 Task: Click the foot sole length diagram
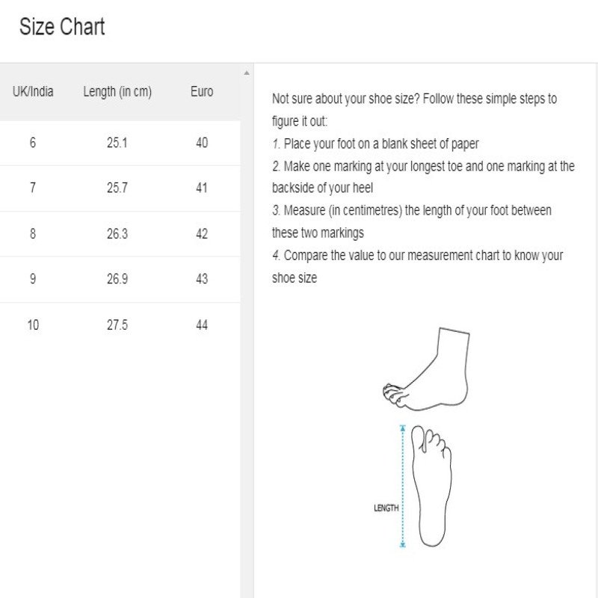(x=434, y=486)
